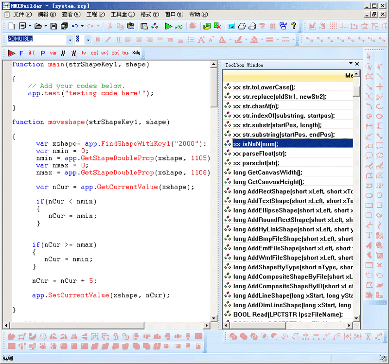Click the Printer icon in toolbar
This screenshot has width=389, height=364.
[x=241, y=26]
